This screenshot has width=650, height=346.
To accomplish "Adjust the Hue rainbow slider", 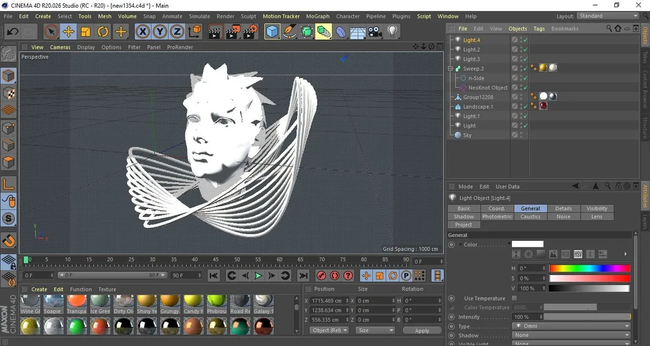I will [590, 268].
